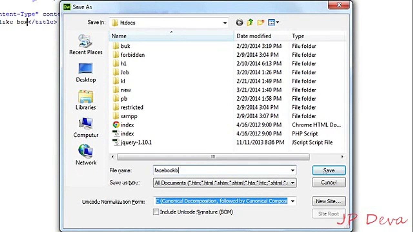Click the kl folder icon
Screen dimensions: 413x232
tap(116, 81)
